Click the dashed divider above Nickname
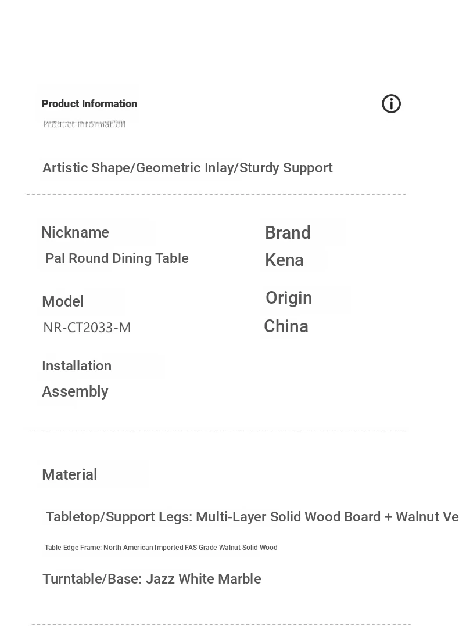 click(x=216, y=195)
